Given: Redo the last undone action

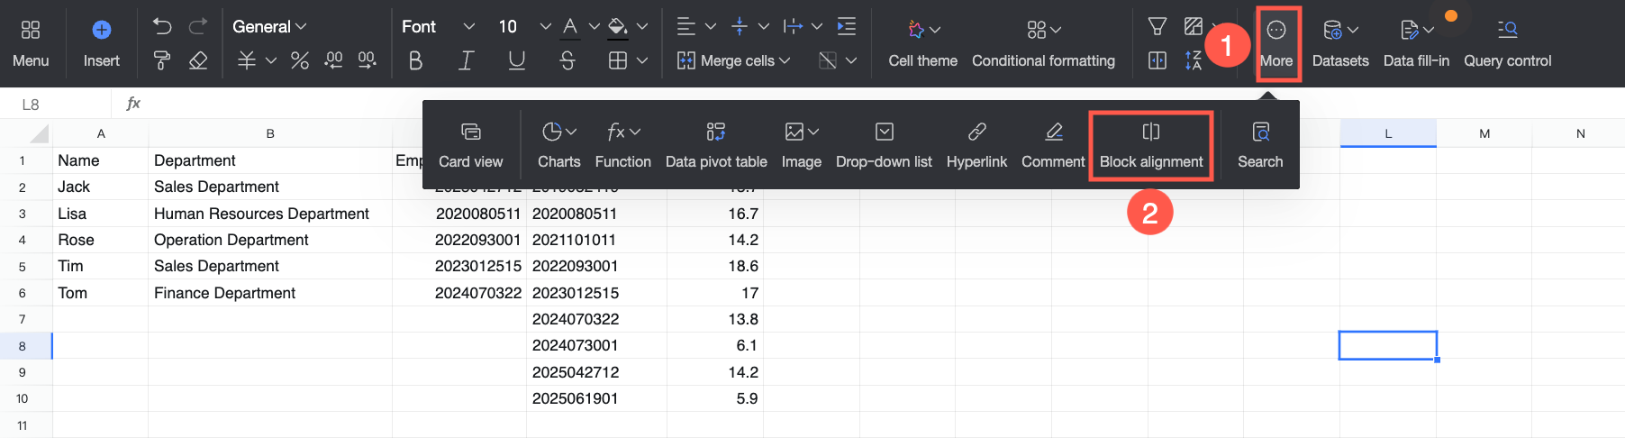Looking at the screenshot, I should (x=198, y=26).
